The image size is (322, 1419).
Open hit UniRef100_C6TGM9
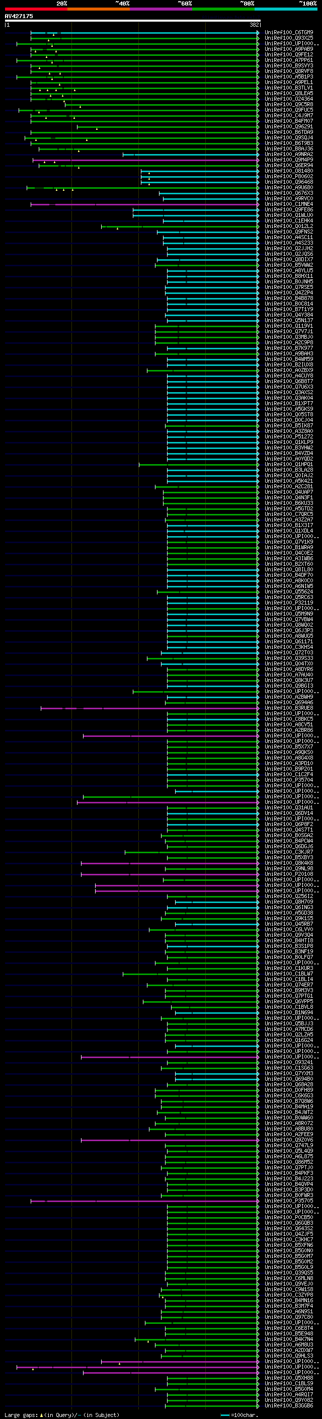coord(288,33)
